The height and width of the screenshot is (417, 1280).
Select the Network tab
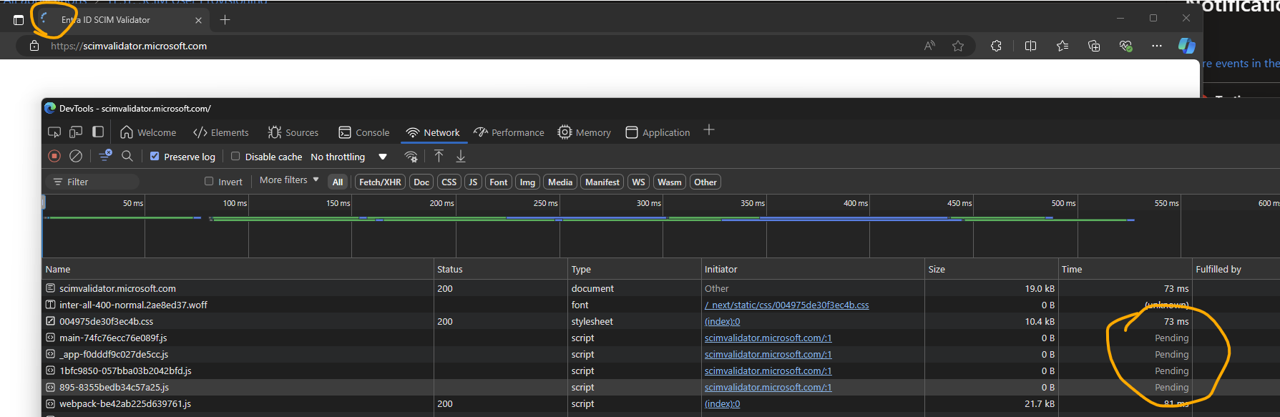point(433,132)
